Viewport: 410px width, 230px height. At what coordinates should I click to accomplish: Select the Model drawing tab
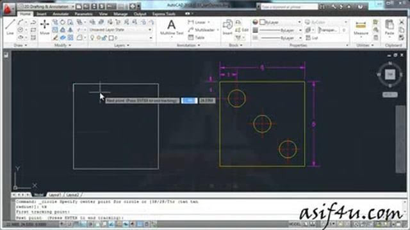(x=38, y=195)
